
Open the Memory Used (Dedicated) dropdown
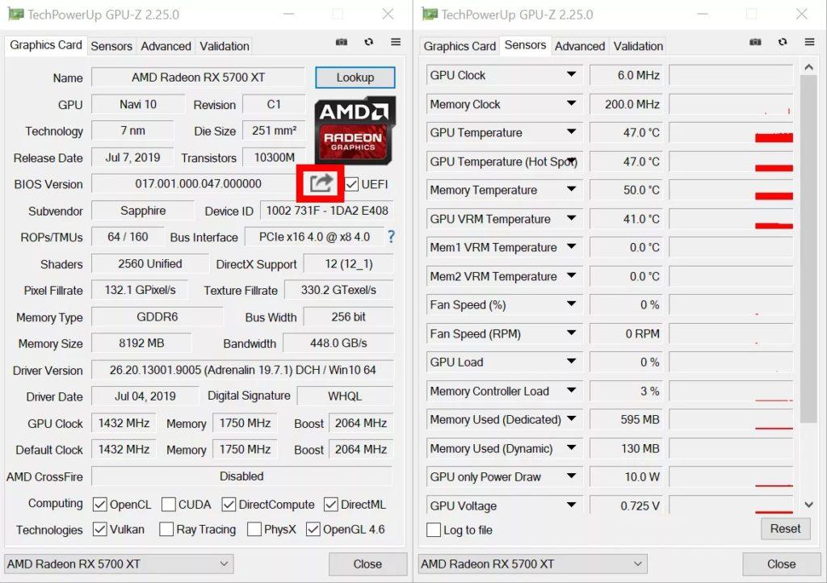click(x=571, y=419)
